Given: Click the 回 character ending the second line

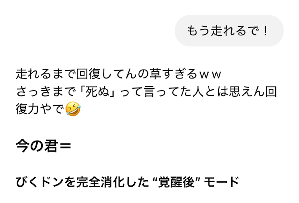Looking at the screenshot, I should pos(271,92).
